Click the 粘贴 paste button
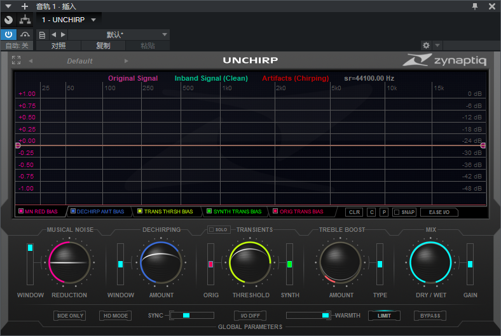The height and width of the screenshot is (336, 501). (148, 46)
